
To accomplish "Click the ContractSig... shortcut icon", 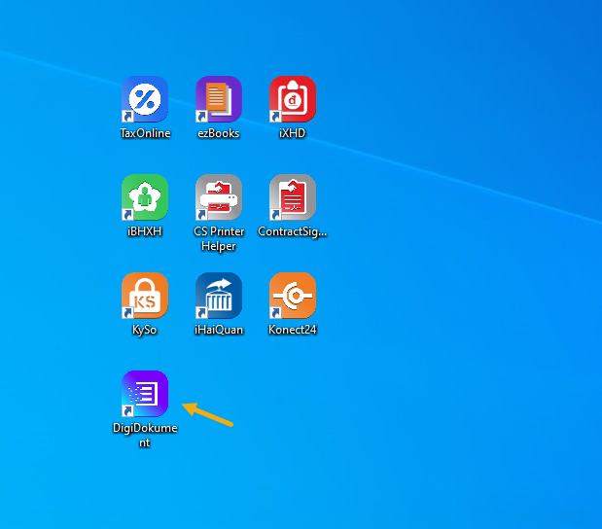I will 292,197.
